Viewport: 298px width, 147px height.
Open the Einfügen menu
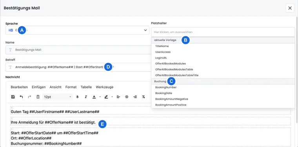point(38,87)
